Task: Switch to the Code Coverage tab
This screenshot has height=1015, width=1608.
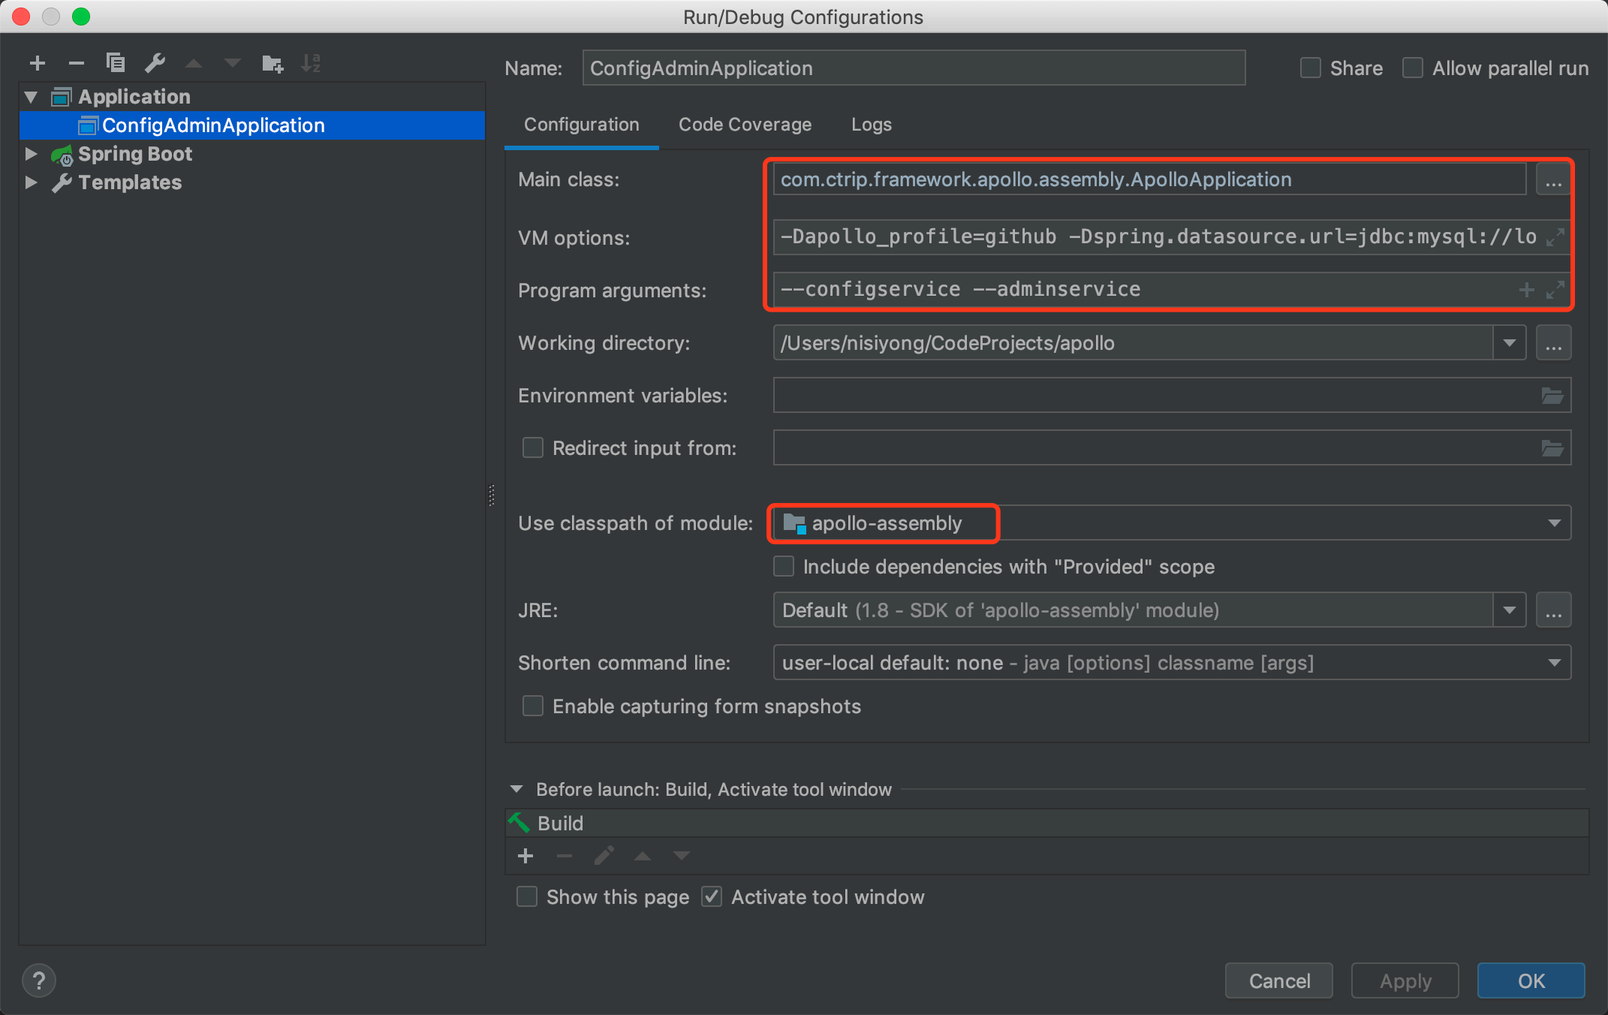Action: click(745, 125)
